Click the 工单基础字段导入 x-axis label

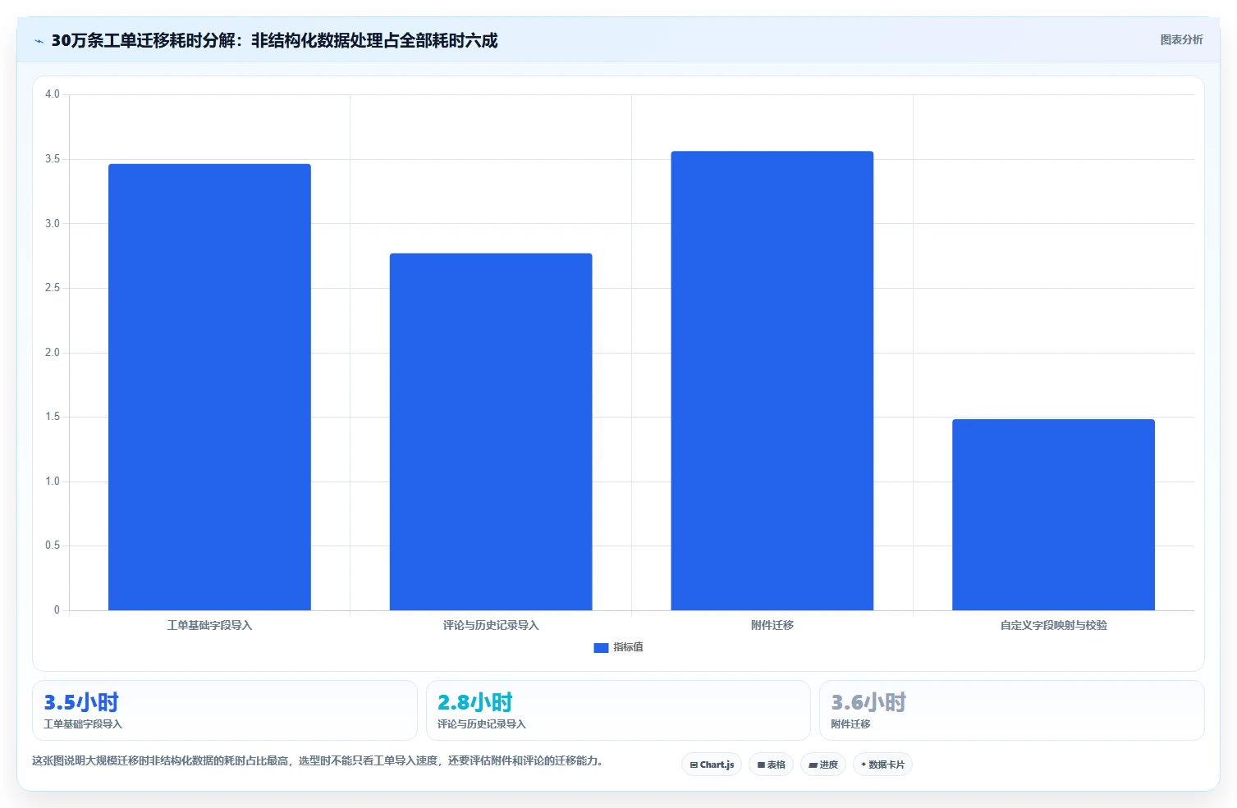click(209, 625)
